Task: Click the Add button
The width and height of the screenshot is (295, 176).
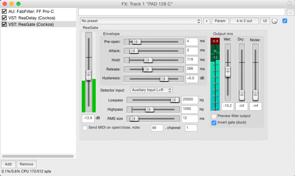Action: (x=8, y=164)
